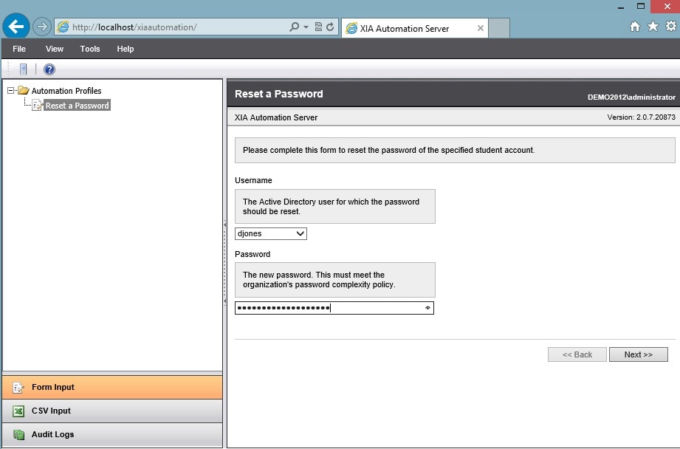Click the browser back arrow button
Viewport: 680px width, 449px height.
point(16,27)
